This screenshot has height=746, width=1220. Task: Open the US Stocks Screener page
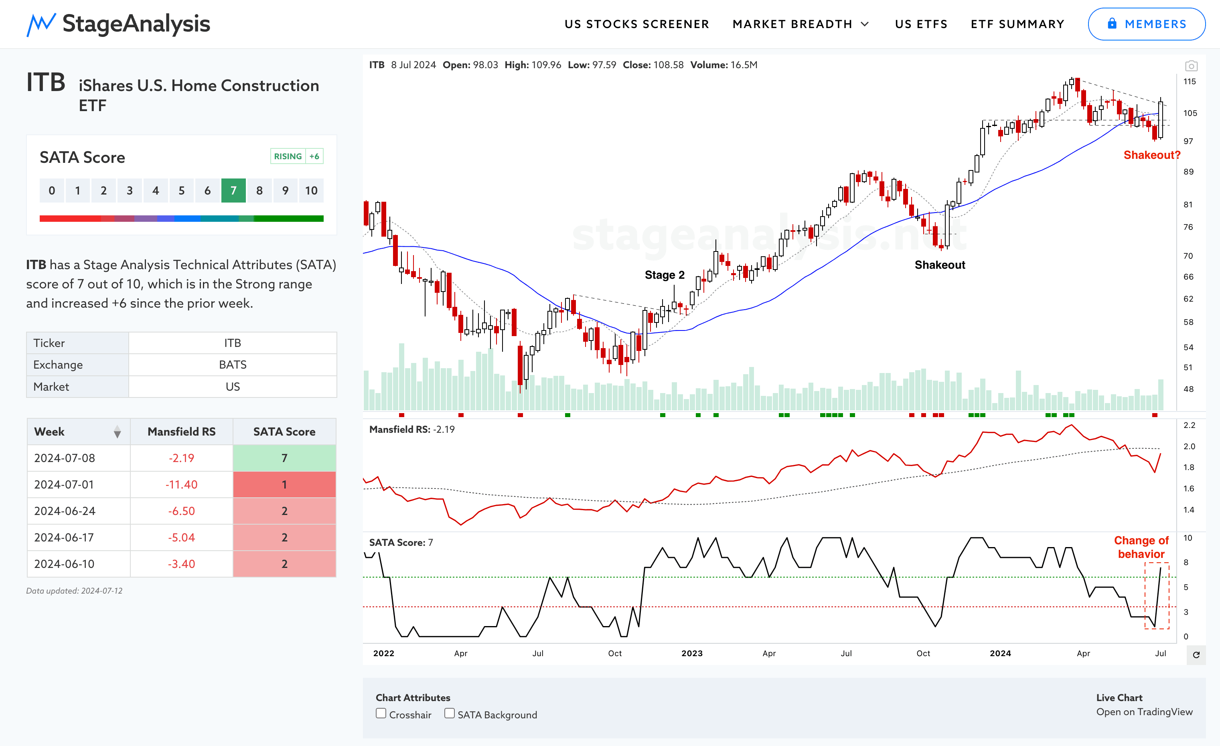click(637, 24)
